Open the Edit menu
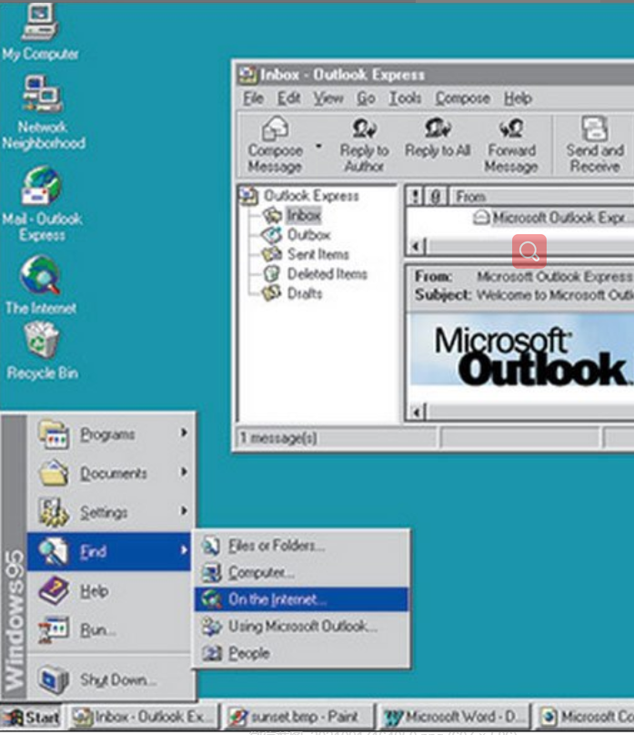This screenshot has height=735, width=634. 288,98
